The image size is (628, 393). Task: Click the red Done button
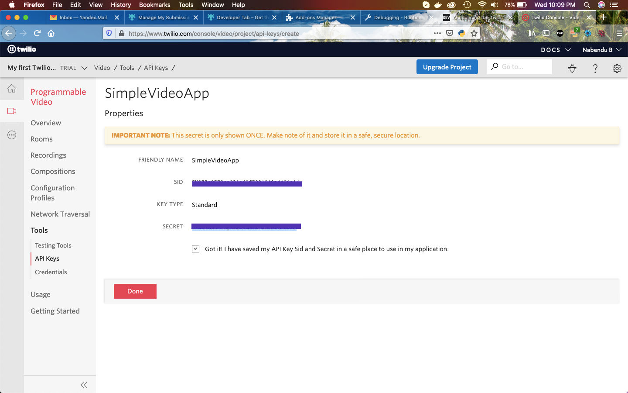135,291
